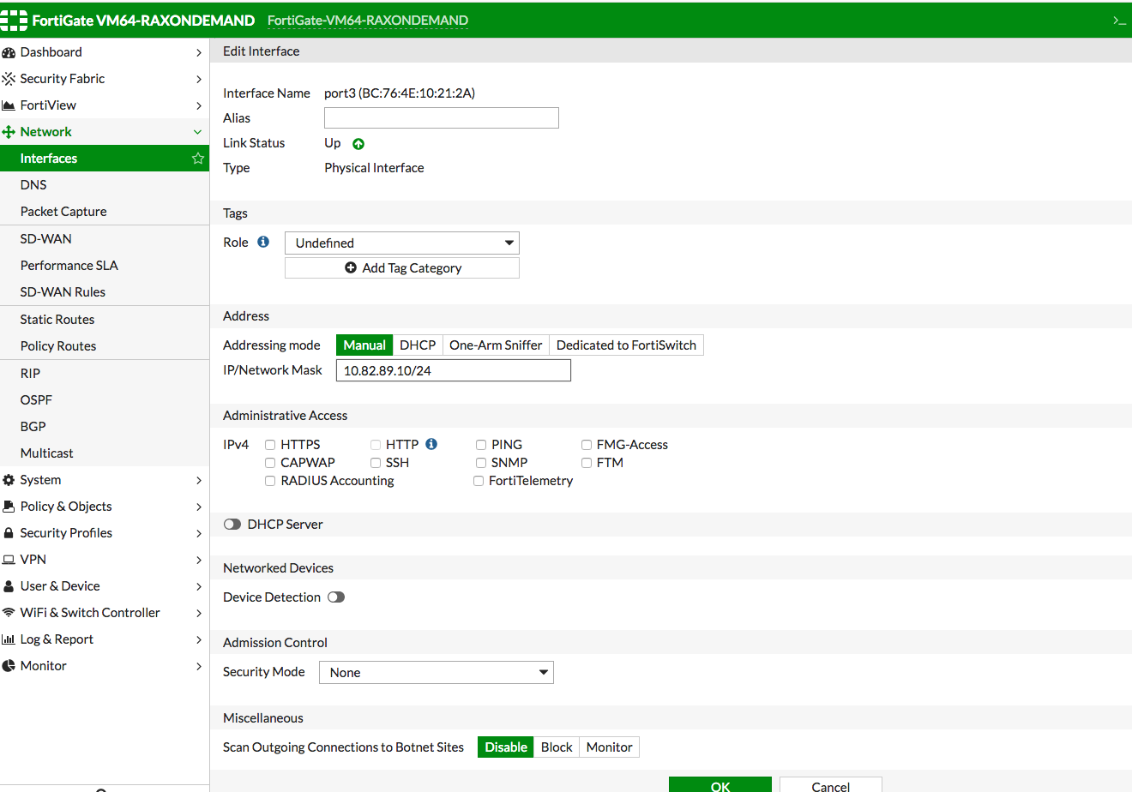1132x792 pixels.
Task: Cancel the interface edit
Action: [831, 785]
